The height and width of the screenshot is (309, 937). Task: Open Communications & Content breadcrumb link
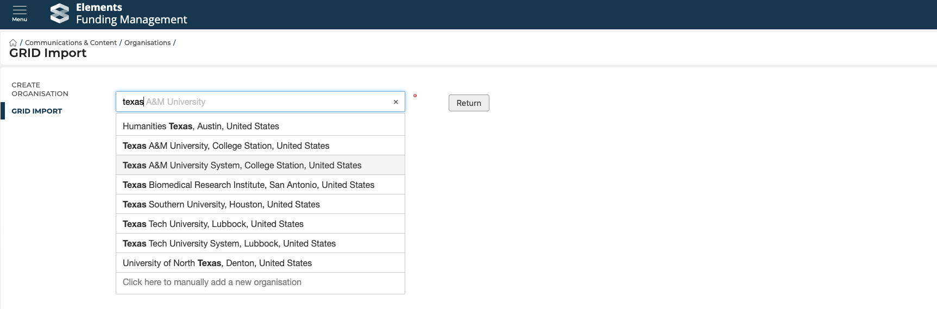(71, 42)
